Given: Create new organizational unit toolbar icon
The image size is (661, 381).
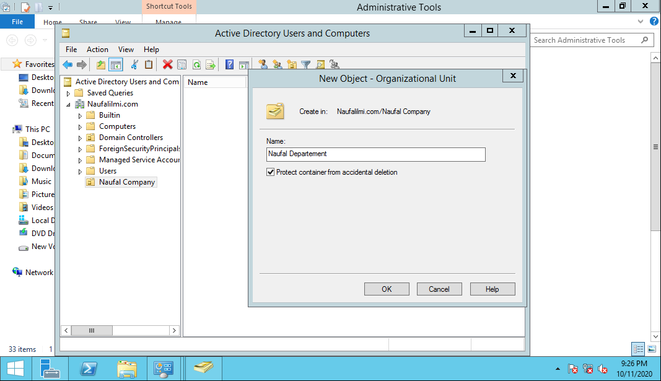Looking at the screenshot, I should [x=292, y=64].
